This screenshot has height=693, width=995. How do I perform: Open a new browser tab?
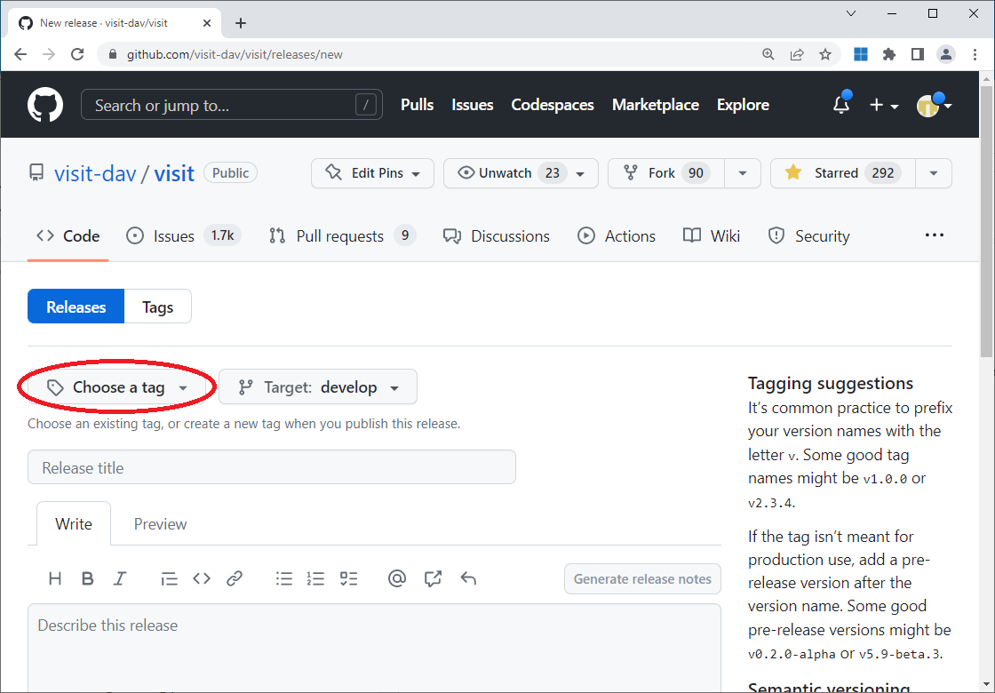241,23
